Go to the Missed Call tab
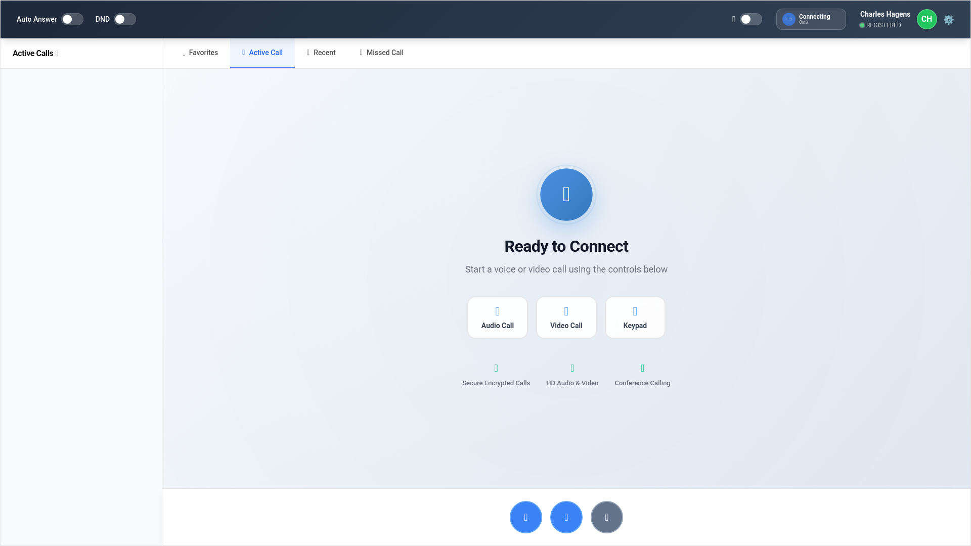 pos(382,53)
